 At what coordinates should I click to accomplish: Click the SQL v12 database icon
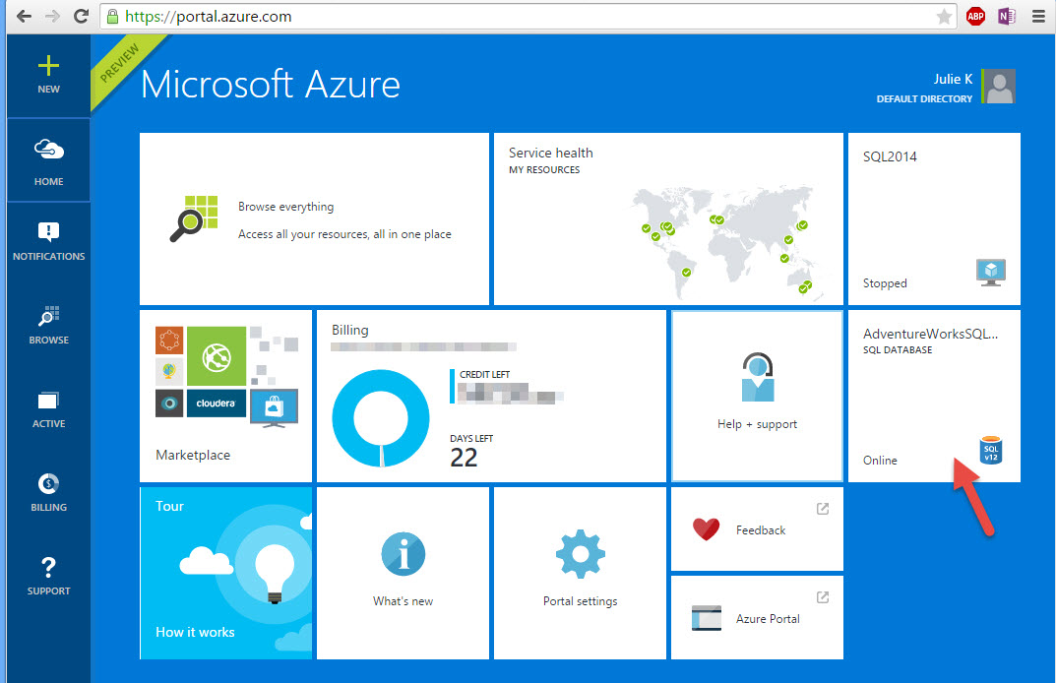(991, 450)
